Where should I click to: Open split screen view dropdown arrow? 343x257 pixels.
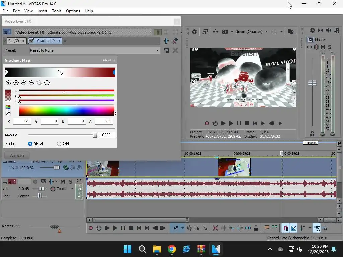tap(232, 32)
